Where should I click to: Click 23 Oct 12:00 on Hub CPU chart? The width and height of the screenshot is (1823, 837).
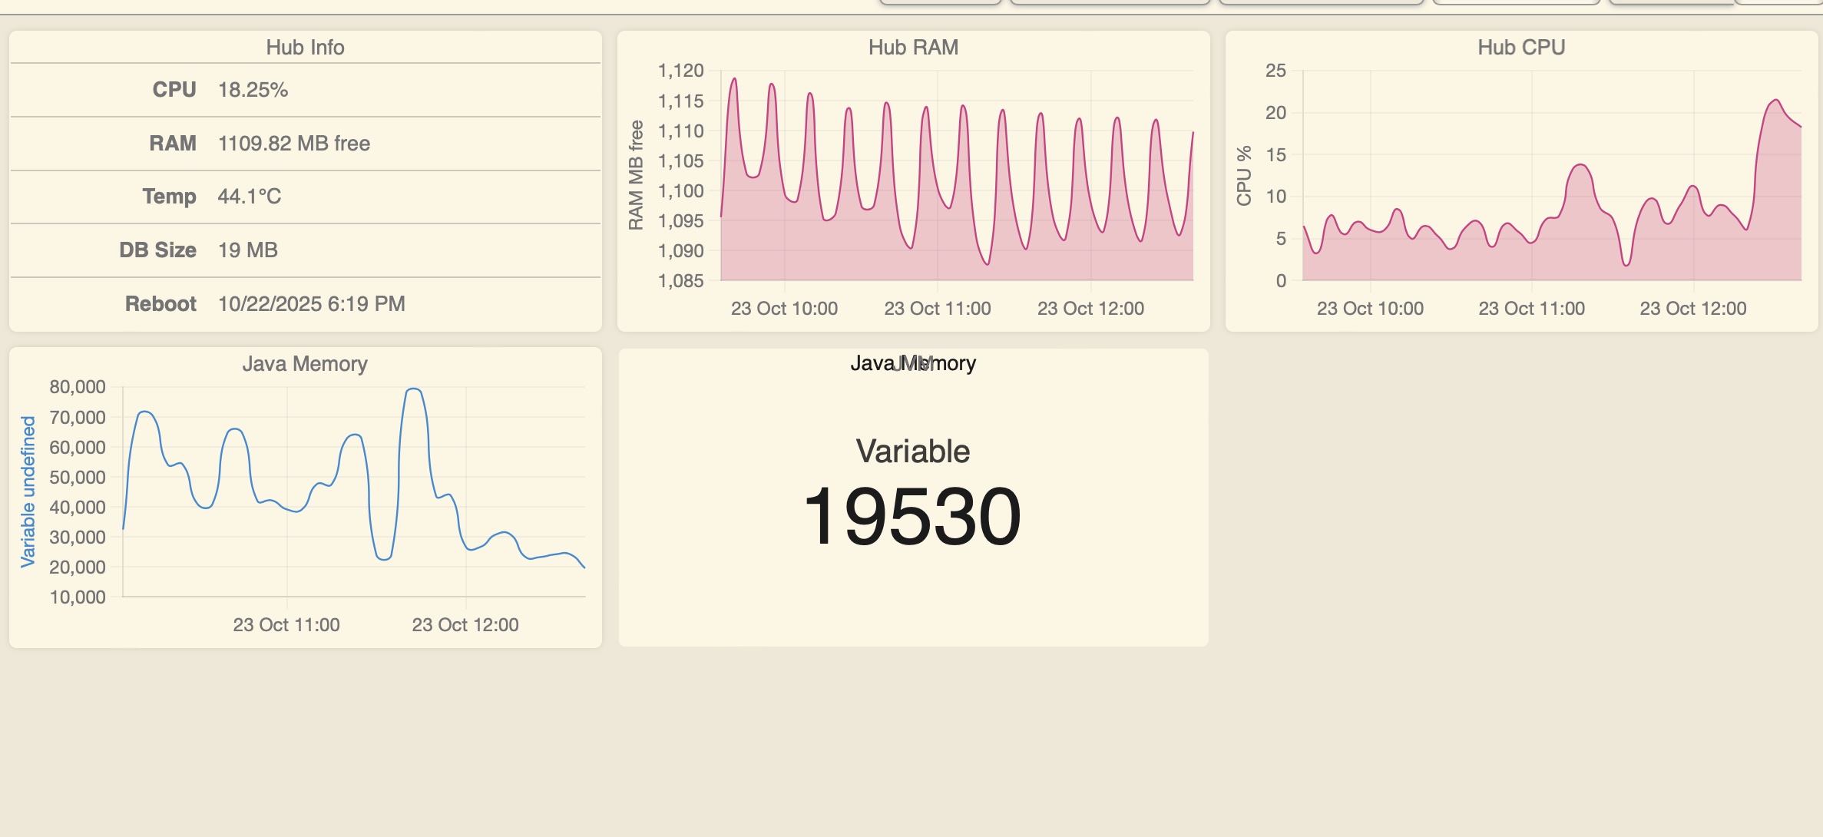pyautogui.click(x=1692, y=309)
